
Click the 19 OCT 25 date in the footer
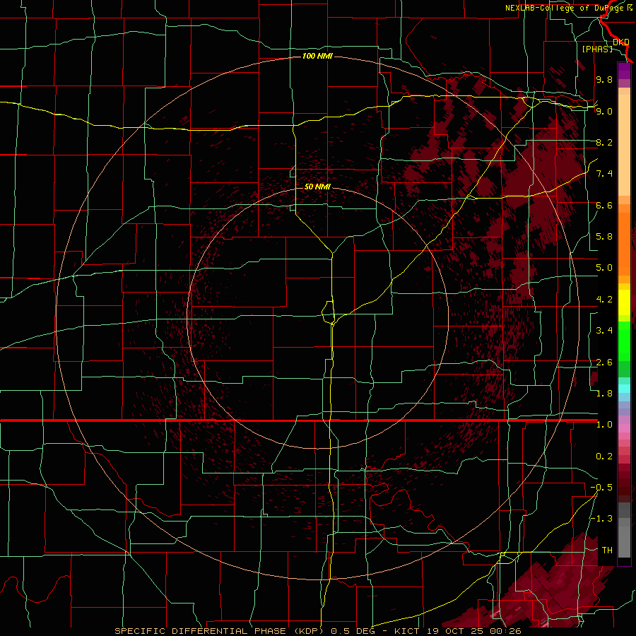tap(456, 631)
